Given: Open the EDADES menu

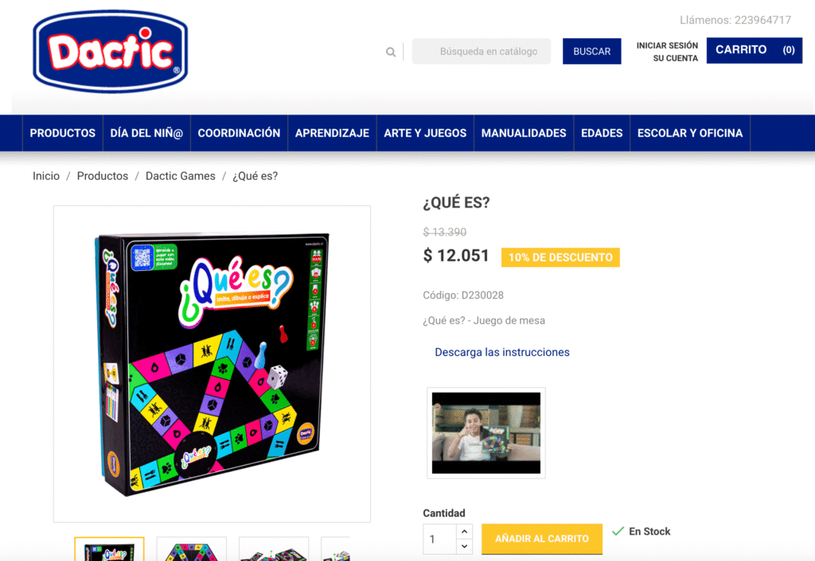Looking at the screenshot, I should tap(602, 133).
